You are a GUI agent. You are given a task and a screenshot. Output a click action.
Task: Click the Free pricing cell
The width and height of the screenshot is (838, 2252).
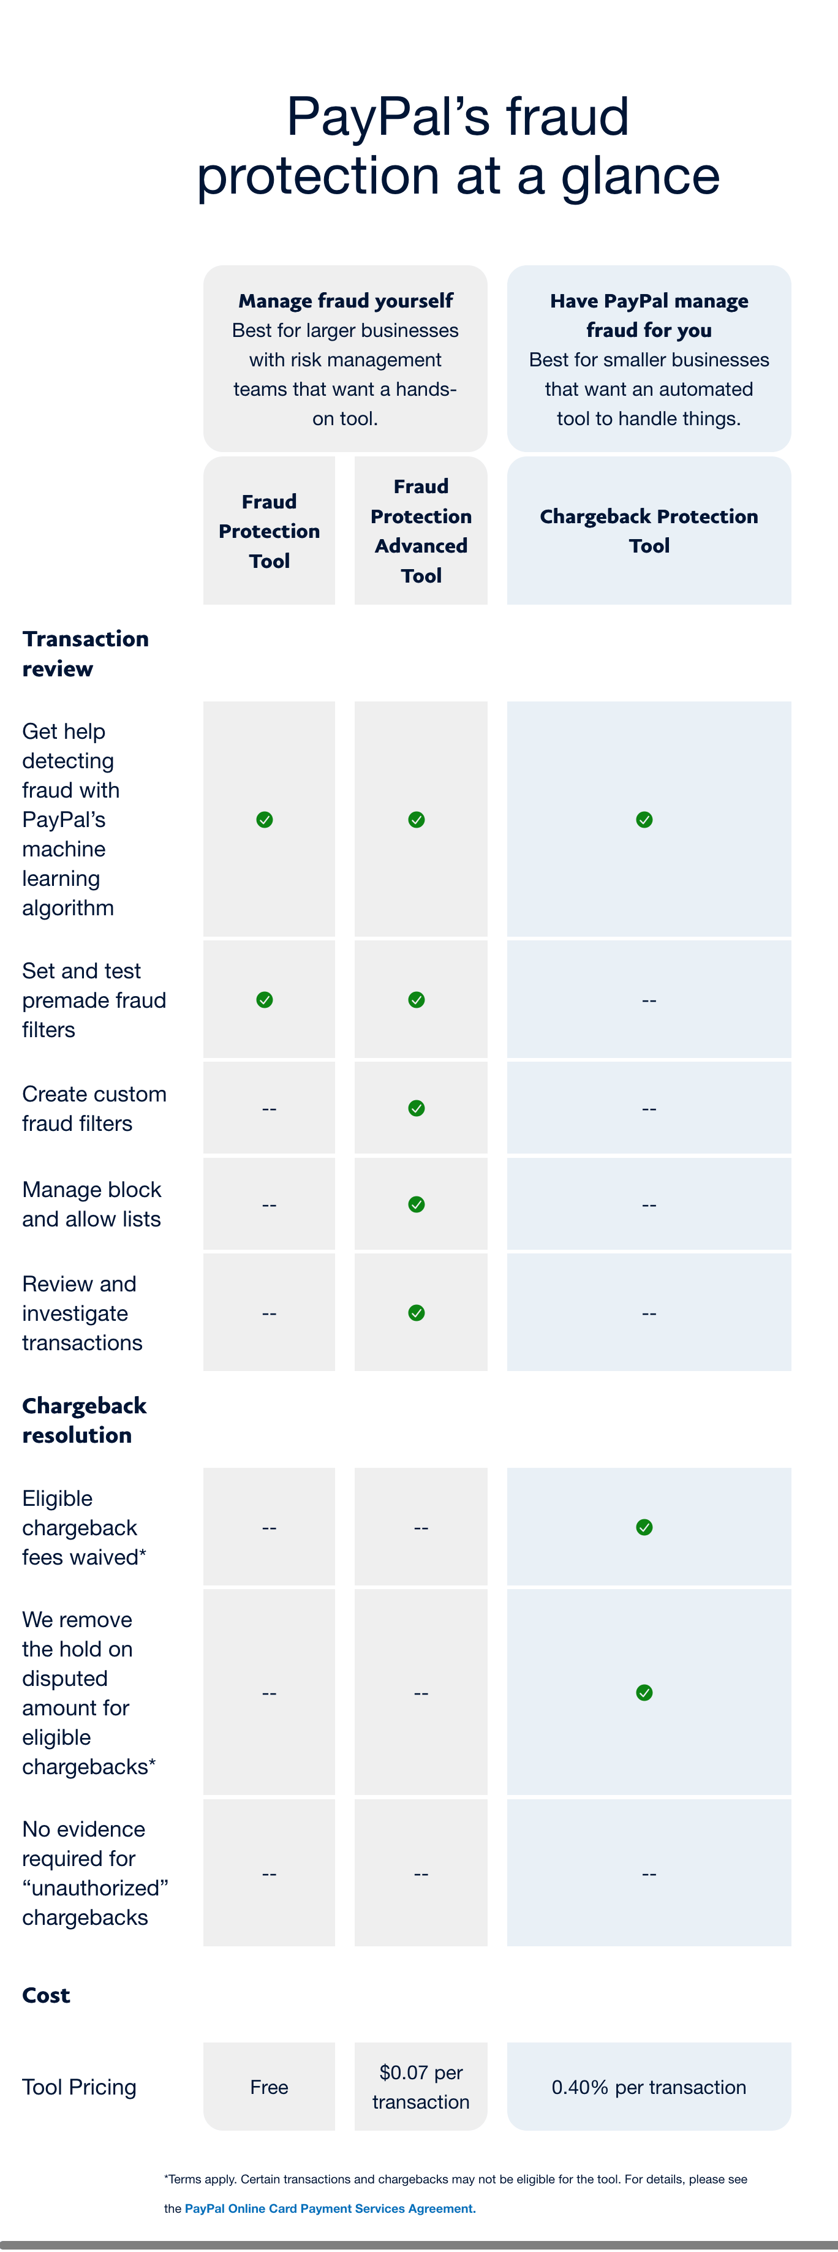[x=269, y=2087]
